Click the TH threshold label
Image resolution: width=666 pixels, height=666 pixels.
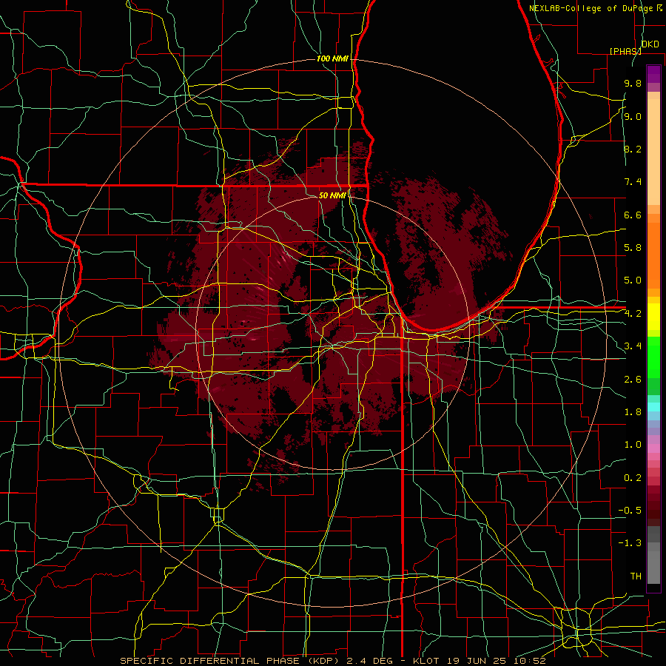pyautogui.click(x=636, y=576)
